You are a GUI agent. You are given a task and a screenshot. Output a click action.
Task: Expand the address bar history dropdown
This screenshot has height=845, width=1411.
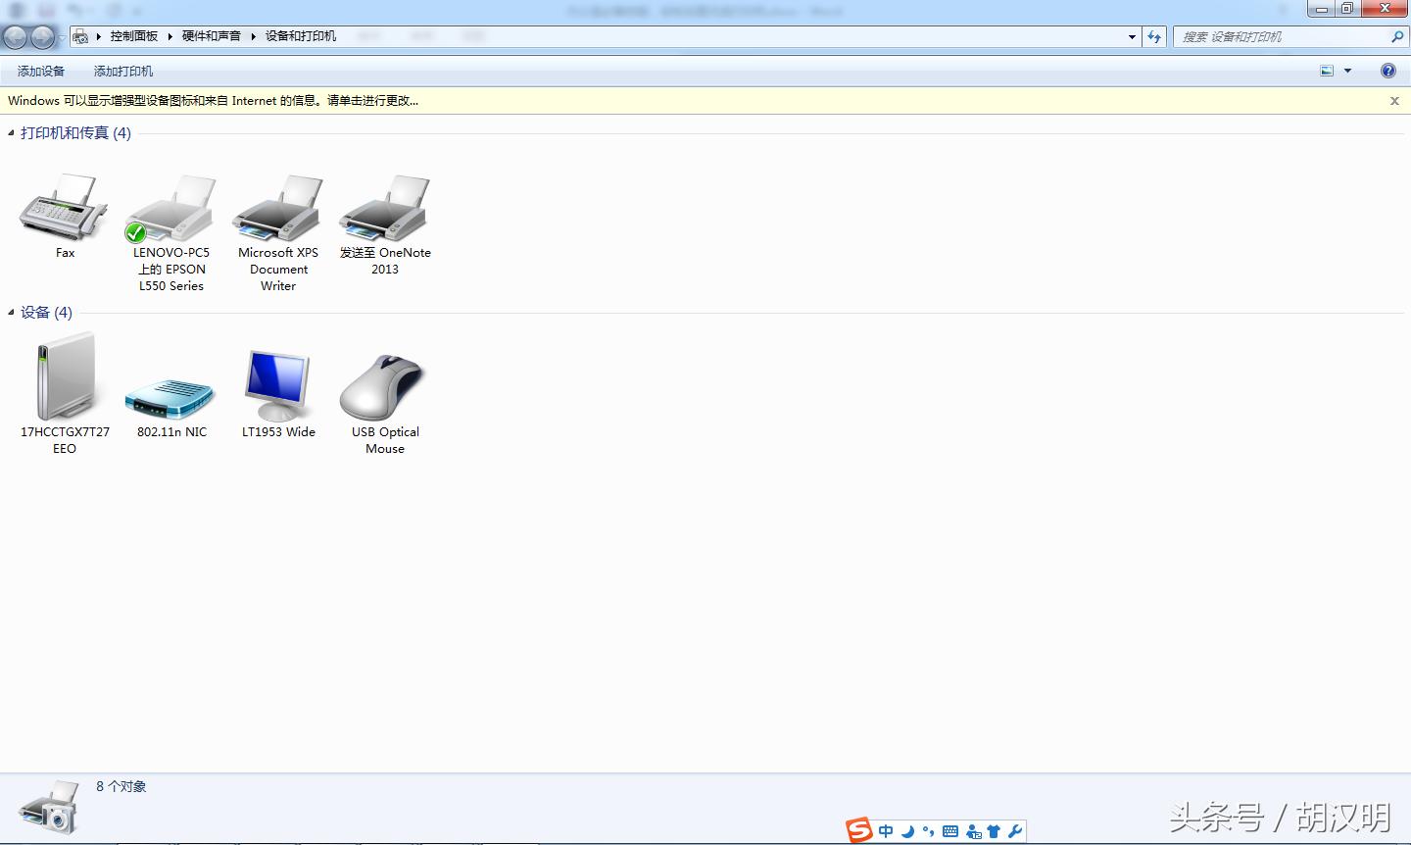(1133, 37)
